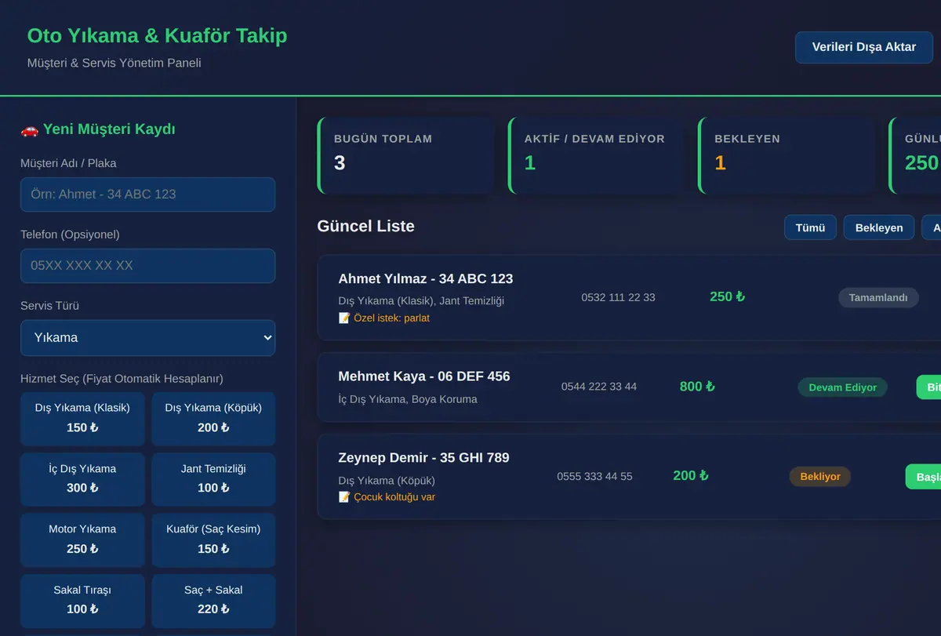The image size is (941, 636).
Task: Show all records with the Tümü filter
Action: [x=810, y=227]
